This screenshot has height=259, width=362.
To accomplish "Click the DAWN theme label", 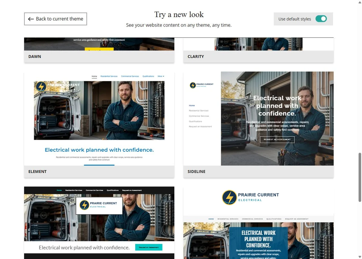I will click(x=35, y=57).
